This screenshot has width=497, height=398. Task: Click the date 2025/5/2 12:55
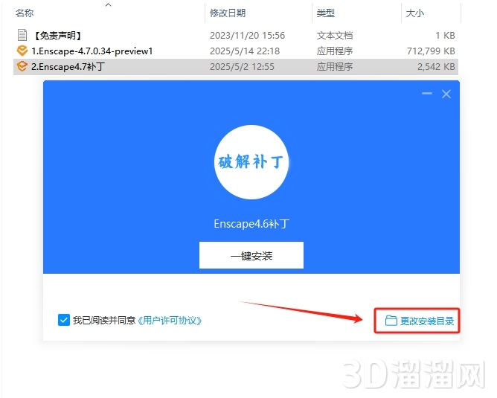(x=242, y=66)
